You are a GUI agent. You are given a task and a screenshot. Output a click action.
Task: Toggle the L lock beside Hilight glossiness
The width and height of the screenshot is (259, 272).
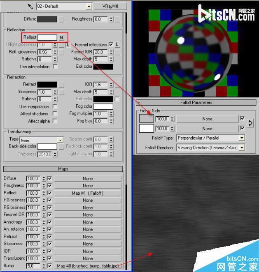click(68, 45)
